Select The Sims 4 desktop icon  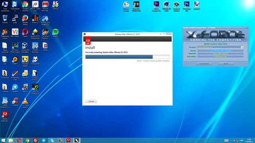coord(45,34)
